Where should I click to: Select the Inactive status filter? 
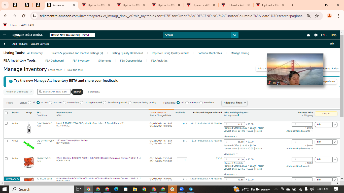(x=50, y=103)
